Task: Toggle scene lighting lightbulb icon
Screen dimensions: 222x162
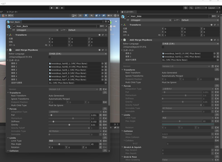Action: coord(86,16)
